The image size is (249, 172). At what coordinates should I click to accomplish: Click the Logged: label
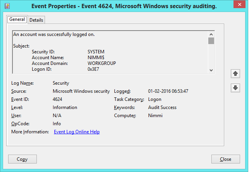click(x=122, y=91)
